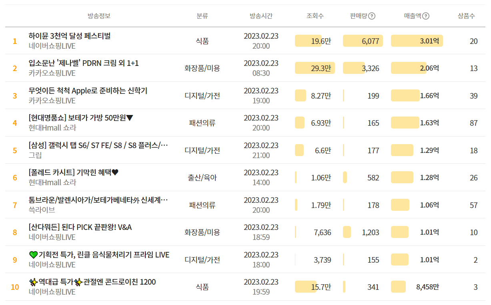The height and width of the screenshot is (305, 491).
Task: Click the 29.3만 views bar in row 2
Action: point(315,68)
